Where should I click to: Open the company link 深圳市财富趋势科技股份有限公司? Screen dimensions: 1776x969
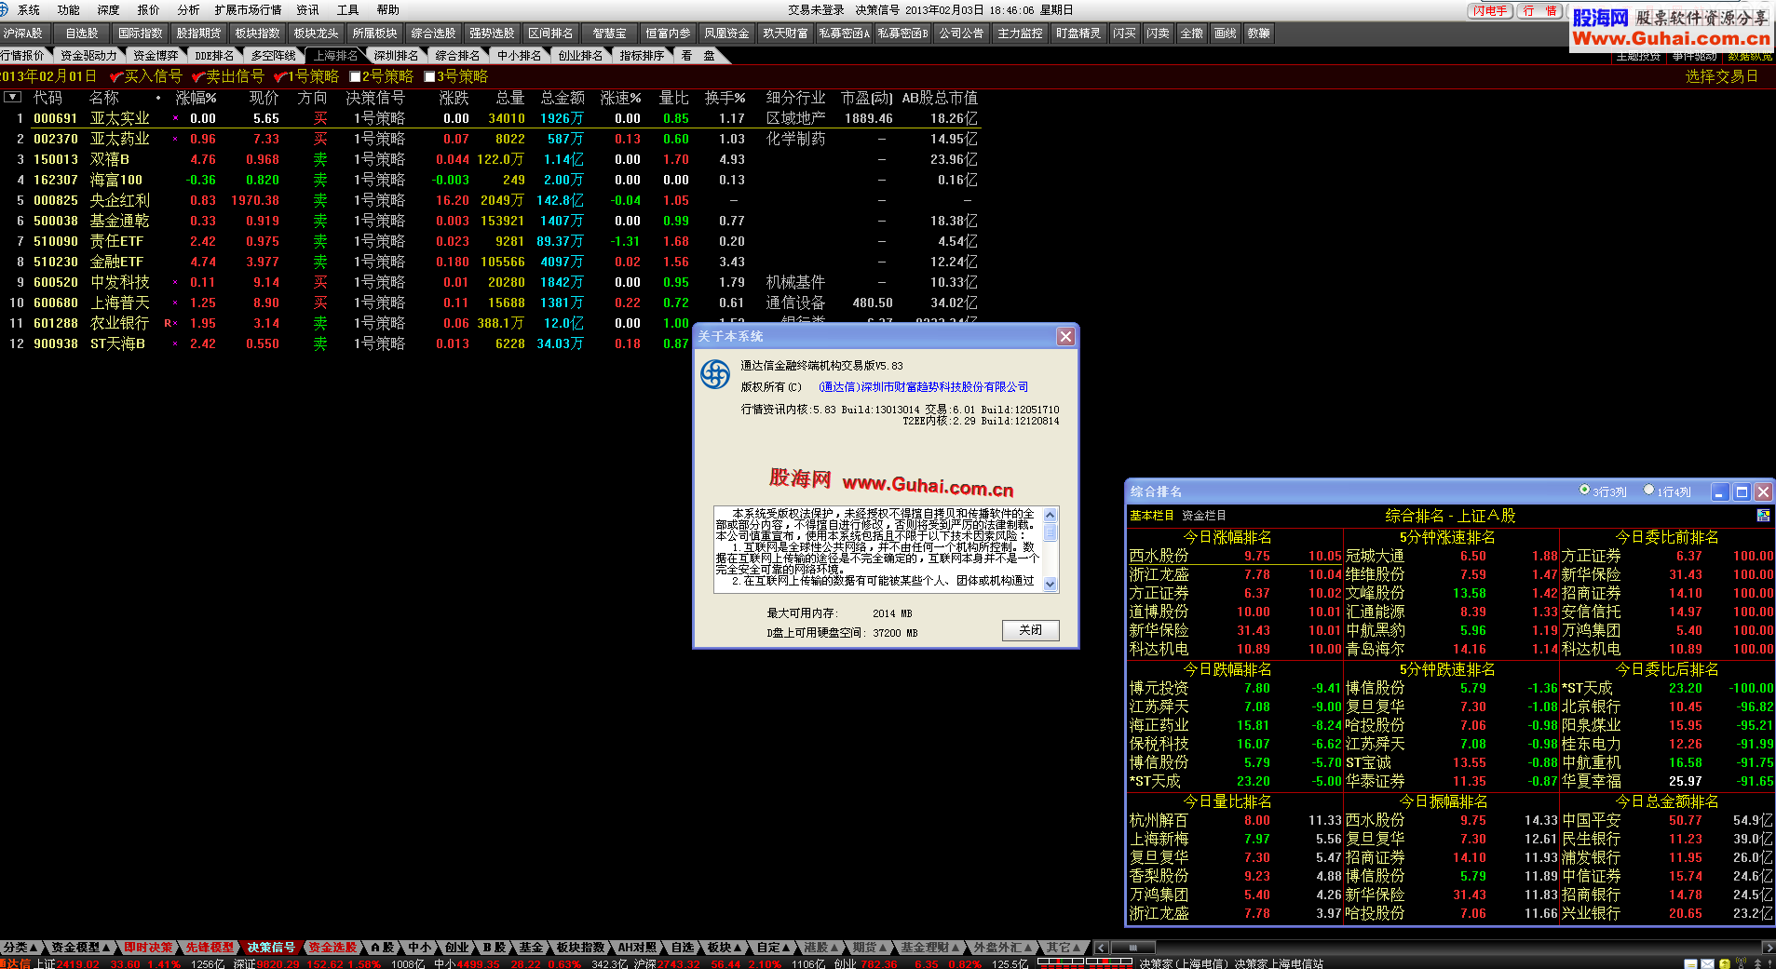coord(924,387)
